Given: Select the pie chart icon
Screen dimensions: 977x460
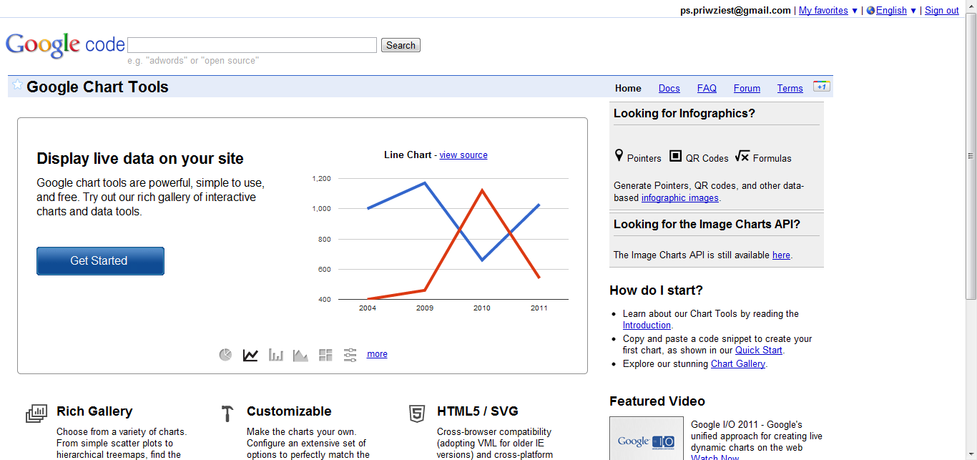Looking at the screenshot, I should 225,355.
